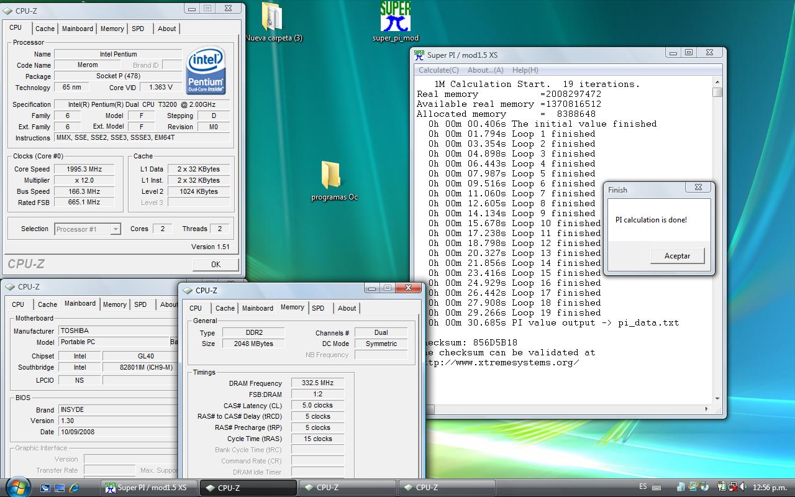Click the Level 2 cache value 1024 KBytes

198,191
